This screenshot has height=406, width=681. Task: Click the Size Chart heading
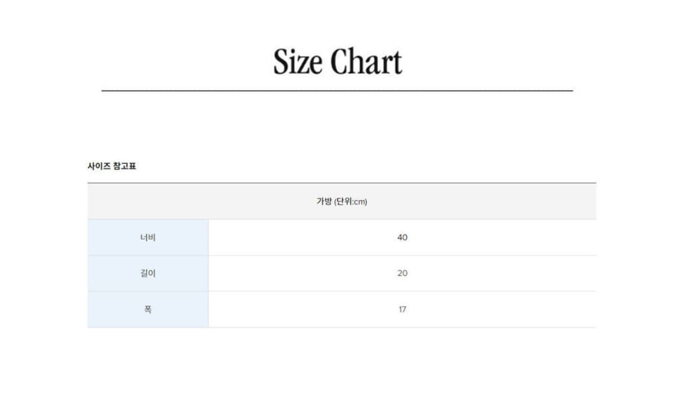tap(337, 62)
